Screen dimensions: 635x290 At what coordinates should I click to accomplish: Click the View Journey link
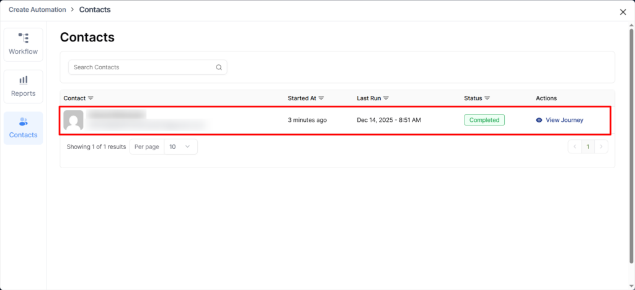pyautogui.click(x=564, y=120)
